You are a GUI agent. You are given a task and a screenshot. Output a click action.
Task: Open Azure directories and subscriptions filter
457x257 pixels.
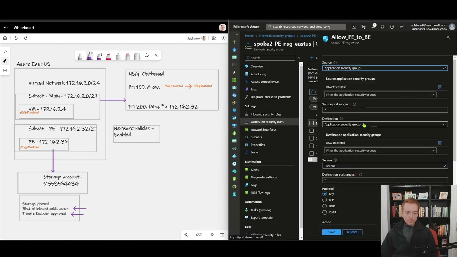point(363,27)
